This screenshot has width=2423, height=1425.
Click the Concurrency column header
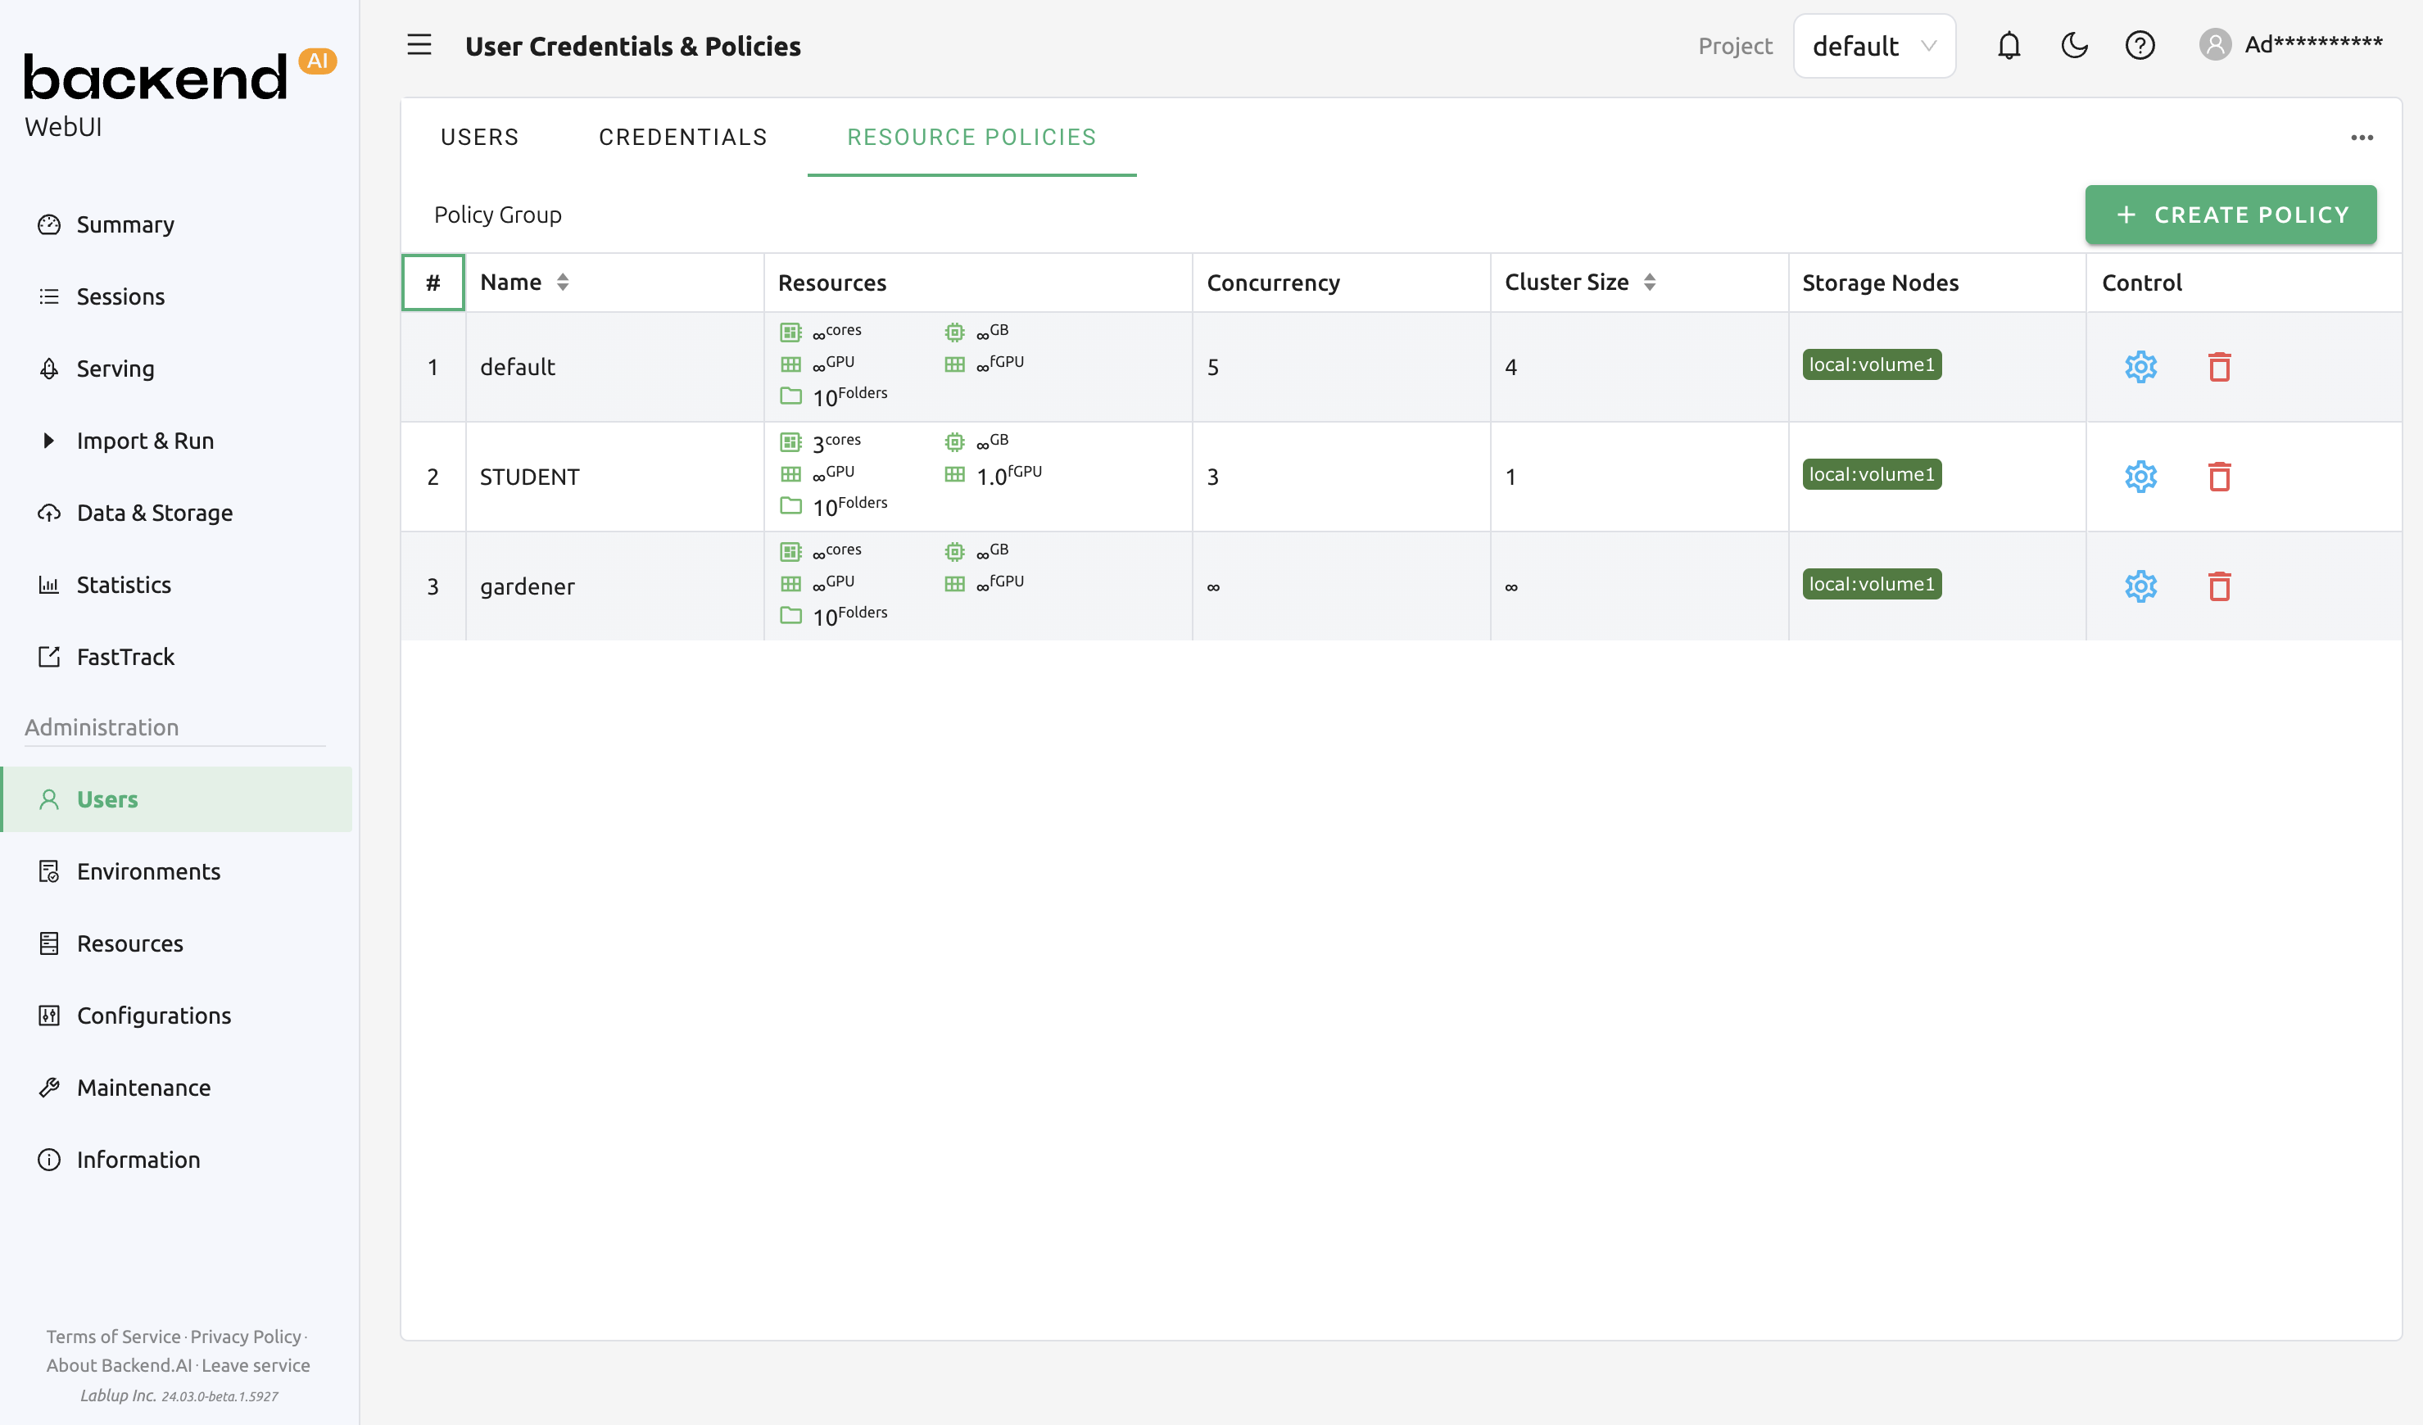pos(1341,282)
